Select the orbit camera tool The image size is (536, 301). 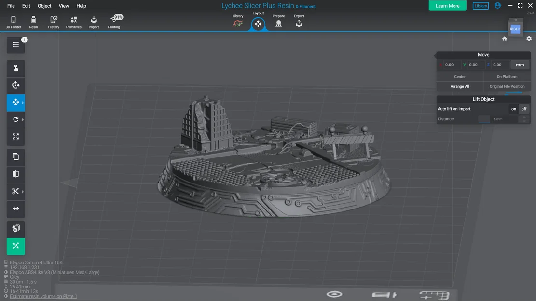(16, 85)
